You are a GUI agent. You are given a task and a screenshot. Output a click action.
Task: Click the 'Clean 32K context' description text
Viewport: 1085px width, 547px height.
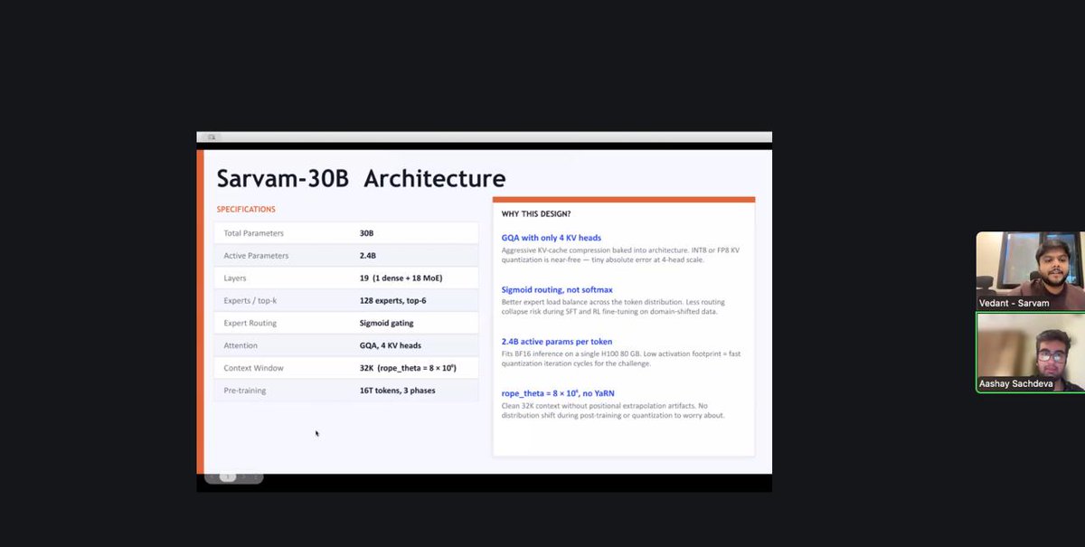(x=614, y=410)
